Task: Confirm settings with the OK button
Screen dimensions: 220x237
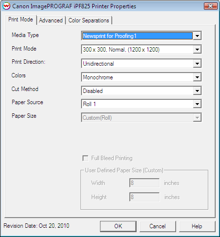Action: click(x=118, y=226)
